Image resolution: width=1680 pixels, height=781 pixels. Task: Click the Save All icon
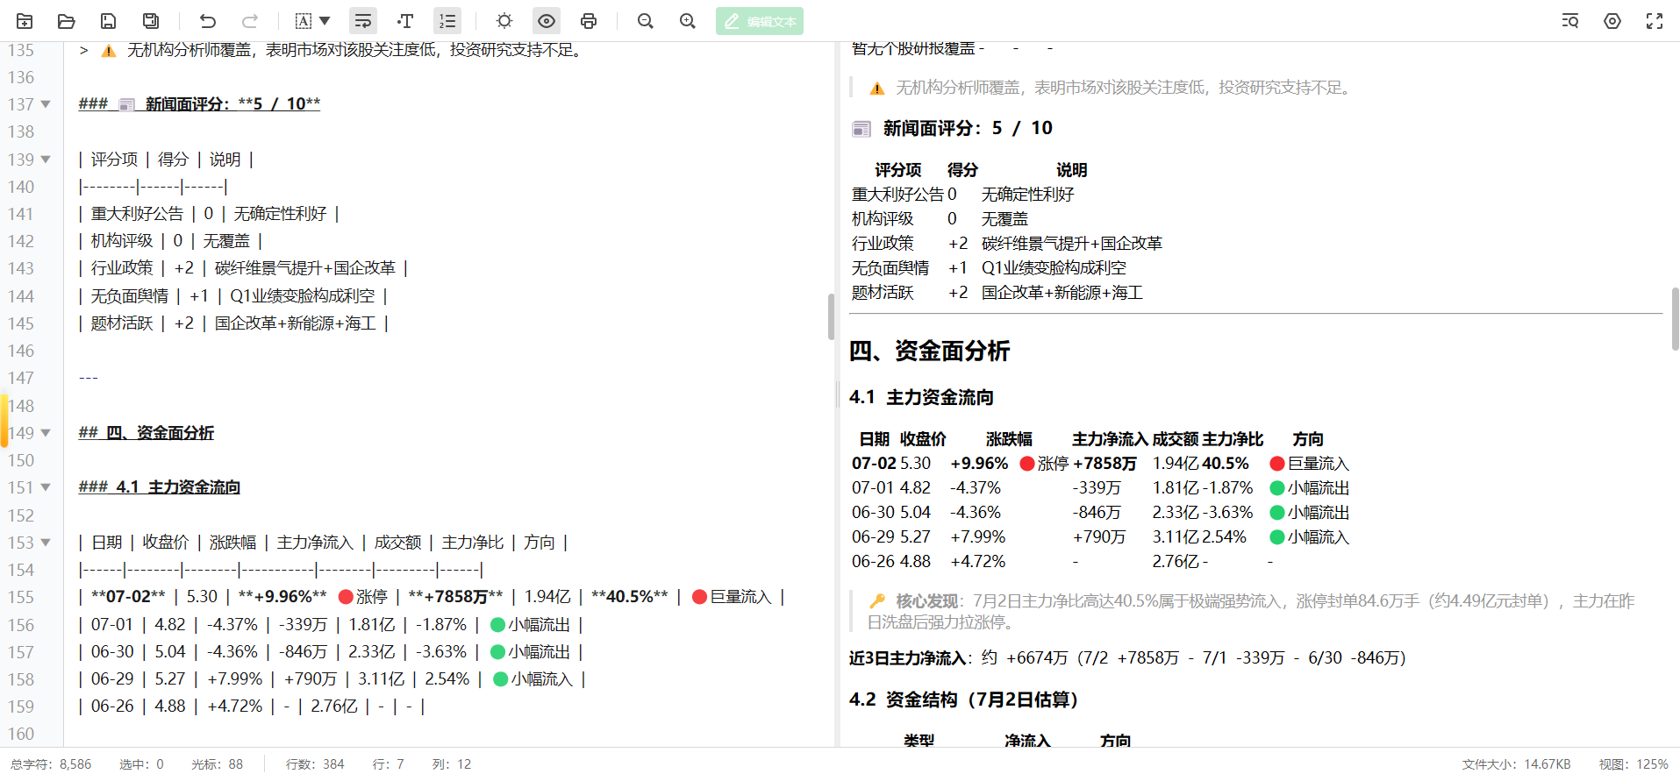point(151,21)
